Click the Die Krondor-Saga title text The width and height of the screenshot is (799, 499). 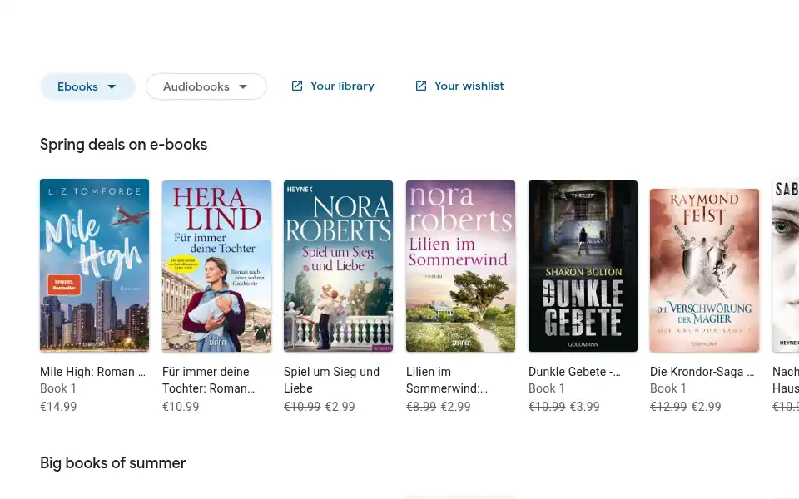click(x=702, y=372)
